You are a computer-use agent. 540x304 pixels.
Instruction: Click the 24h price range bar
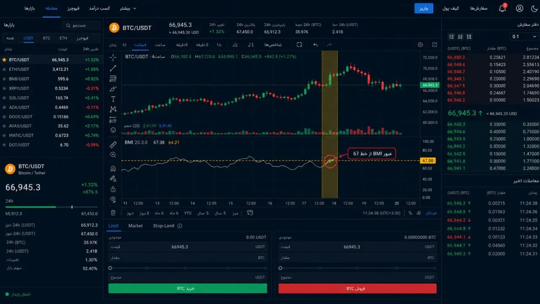coord(51,207)
